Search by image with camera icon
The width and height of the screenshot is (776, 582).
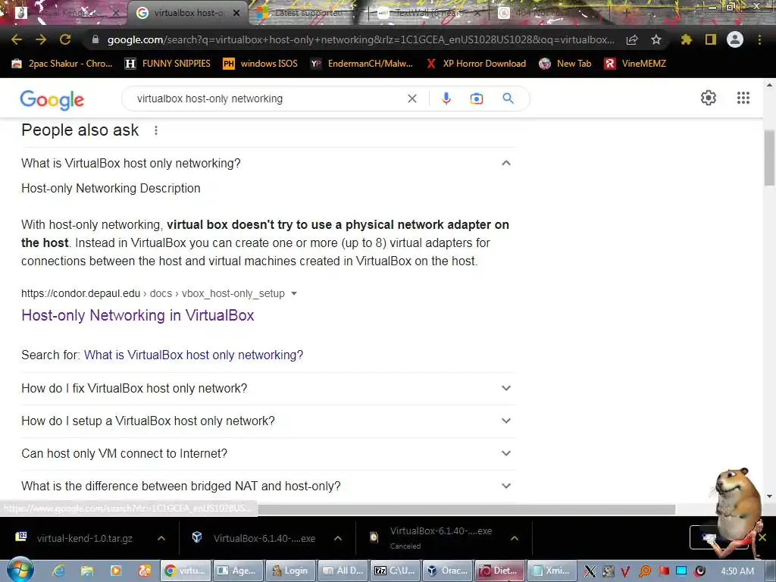pos(476,99)
